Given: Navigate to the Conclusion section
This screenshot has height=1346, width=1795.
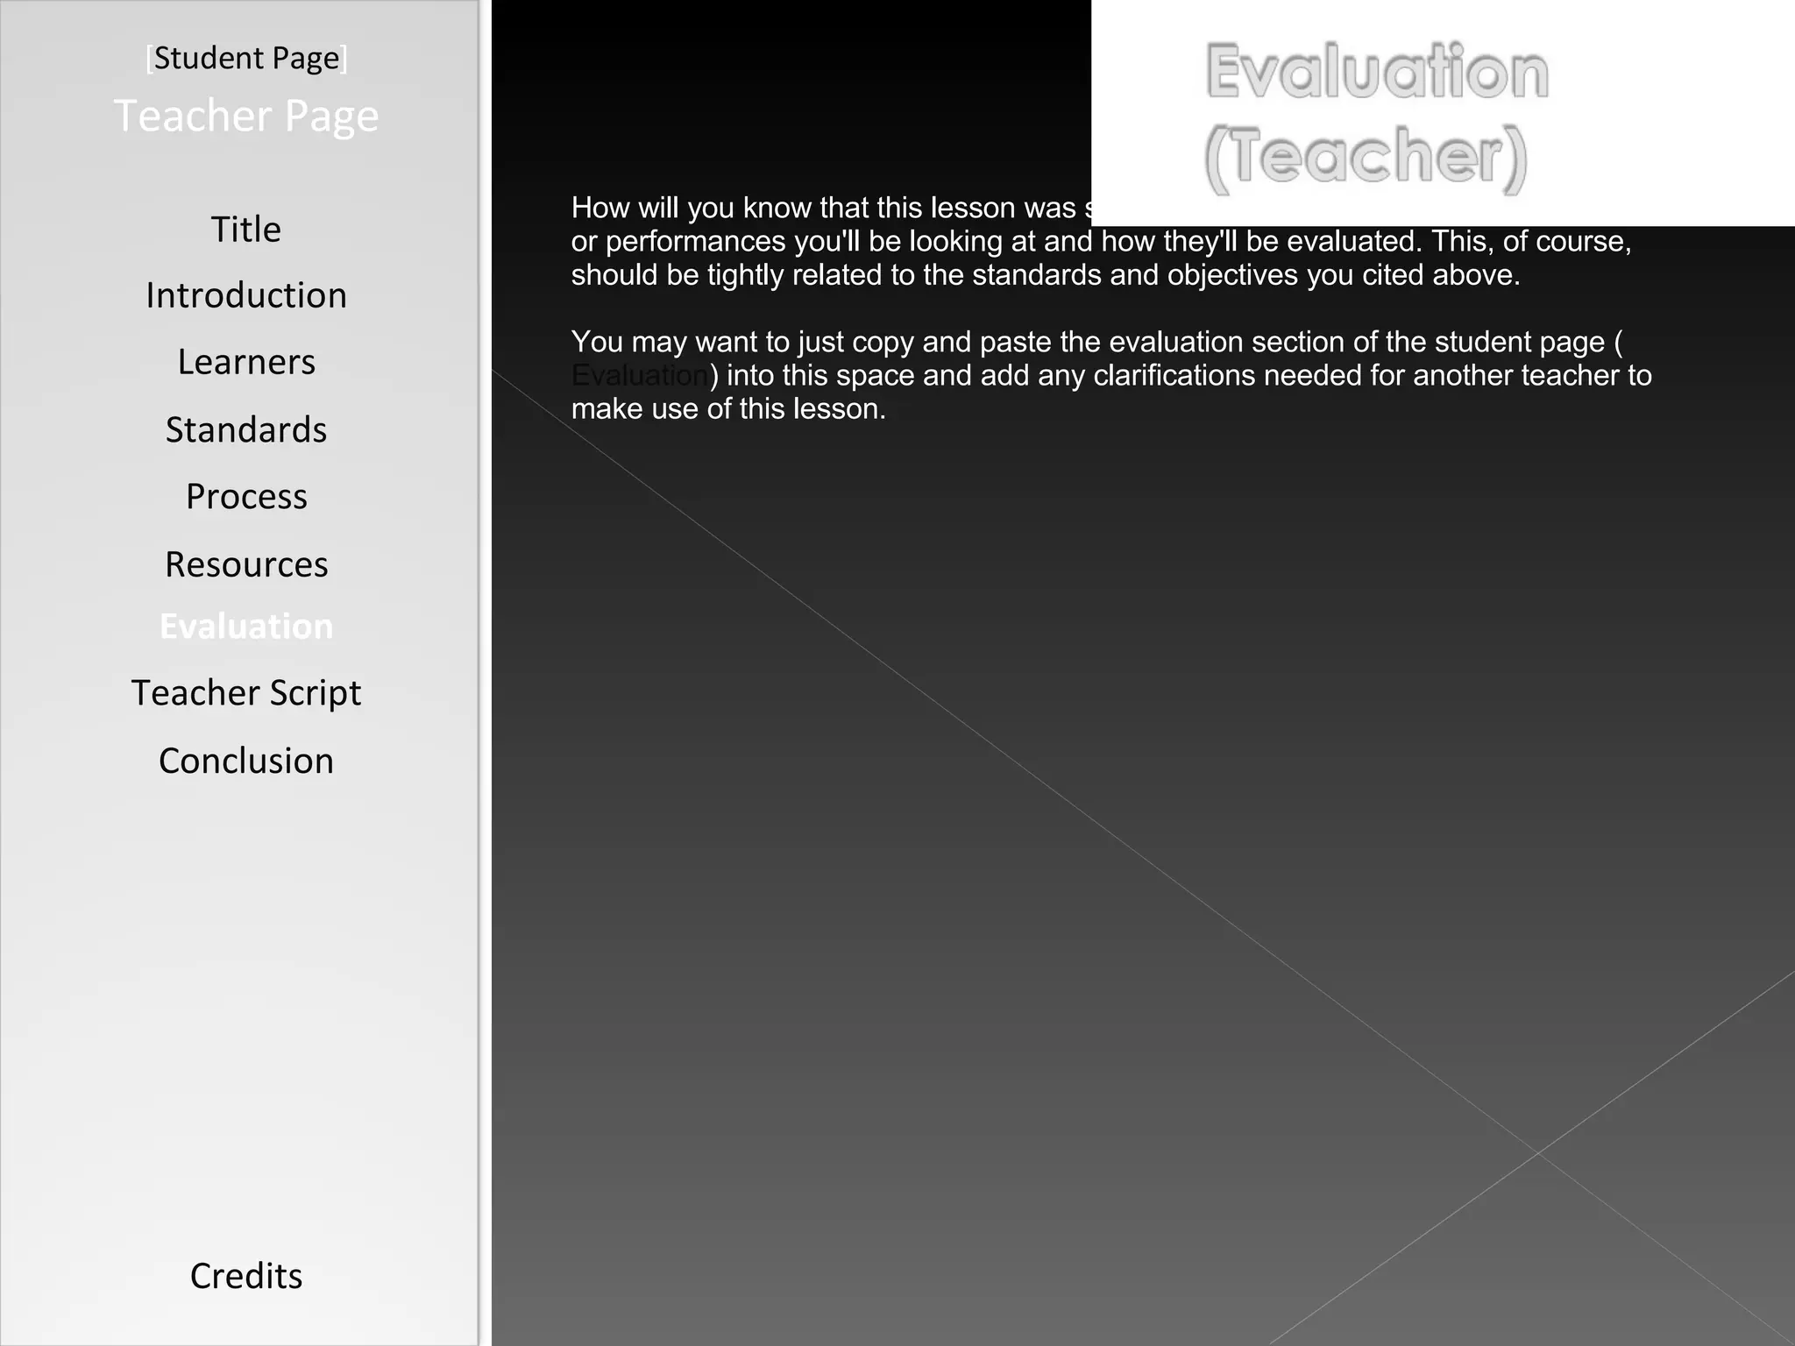Looking at the screenshot, I should (x=246, y=761).
